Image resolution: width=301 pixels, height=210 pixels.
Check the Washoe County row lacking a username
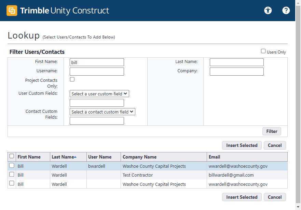pyautogui.click(x=12, y=183)
